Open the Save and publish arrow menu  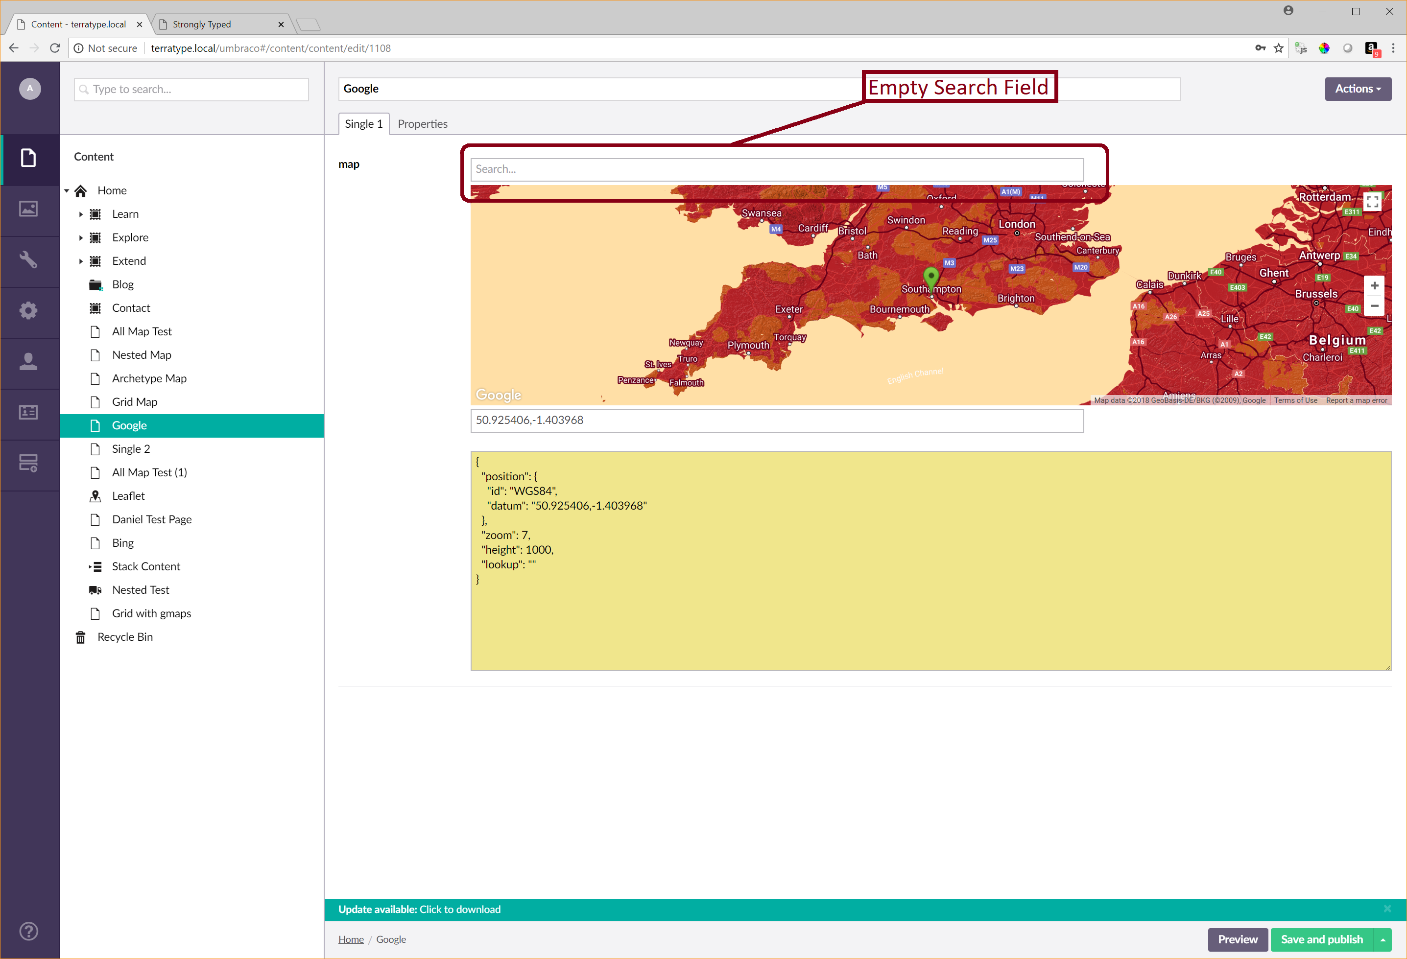(x=1383, y=939)
